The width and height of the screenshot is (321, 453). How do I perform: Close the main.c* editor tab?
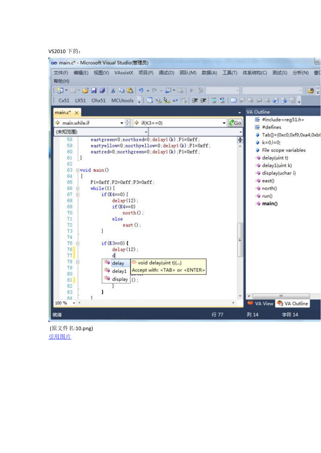(76, 113)
